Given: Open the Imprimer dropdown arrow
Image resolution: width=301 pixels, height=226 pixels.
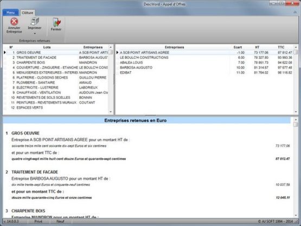Looking at the screenshot, I should [x=35, y=34].
